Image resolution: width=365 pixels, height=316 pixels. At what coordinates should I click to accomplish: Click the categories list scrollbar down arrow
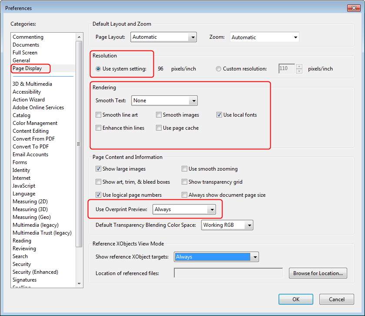[x=79, y=284]
